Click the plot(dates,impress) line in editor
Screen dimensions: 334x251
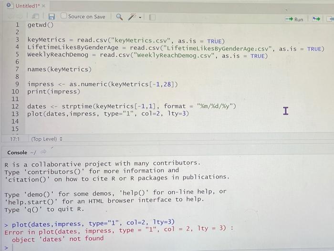(108, 114)
